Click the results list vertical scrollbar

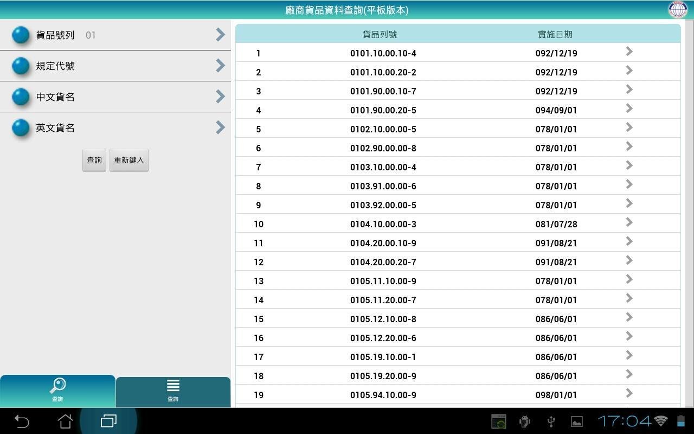coord(690,213)
